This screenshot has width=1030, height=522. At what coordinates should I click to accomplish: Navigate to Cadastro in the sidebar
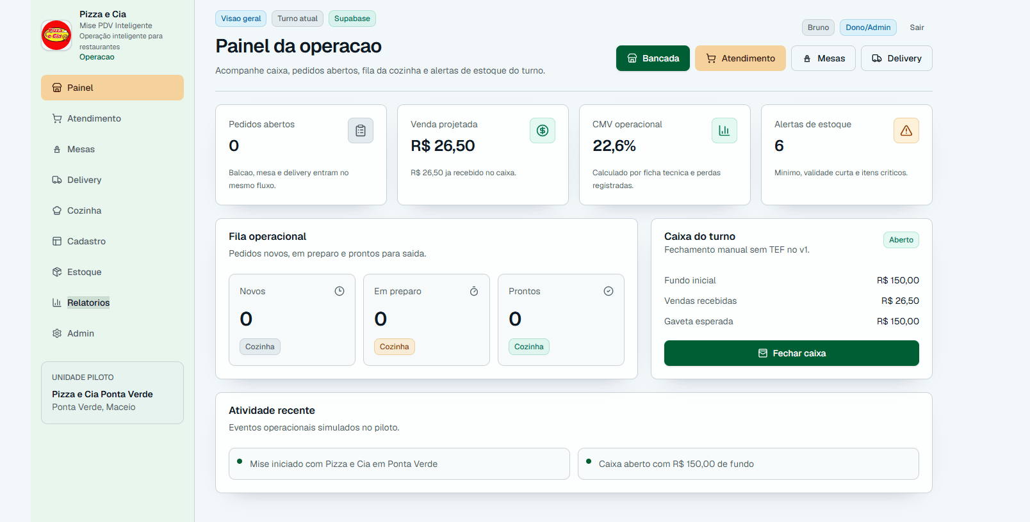coord(112,241)
